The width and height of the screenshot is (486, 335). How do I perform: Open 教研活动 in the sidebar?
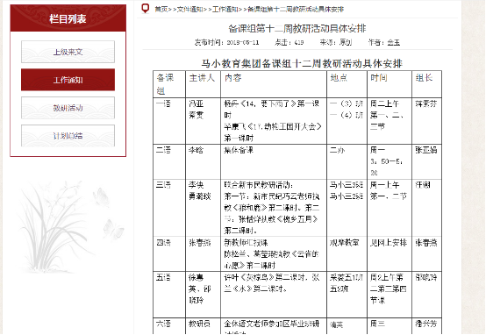click(68, 108)
